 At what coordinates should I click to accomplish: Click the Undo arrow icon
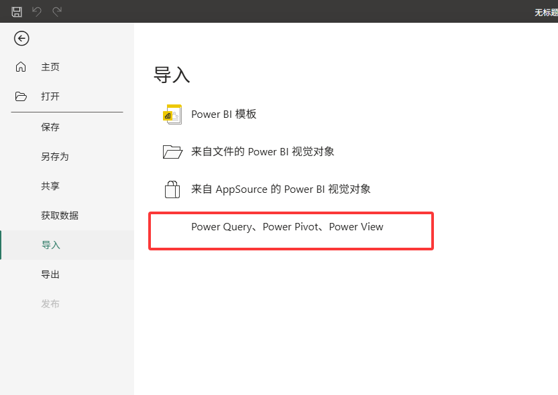[x=37, y=12]
